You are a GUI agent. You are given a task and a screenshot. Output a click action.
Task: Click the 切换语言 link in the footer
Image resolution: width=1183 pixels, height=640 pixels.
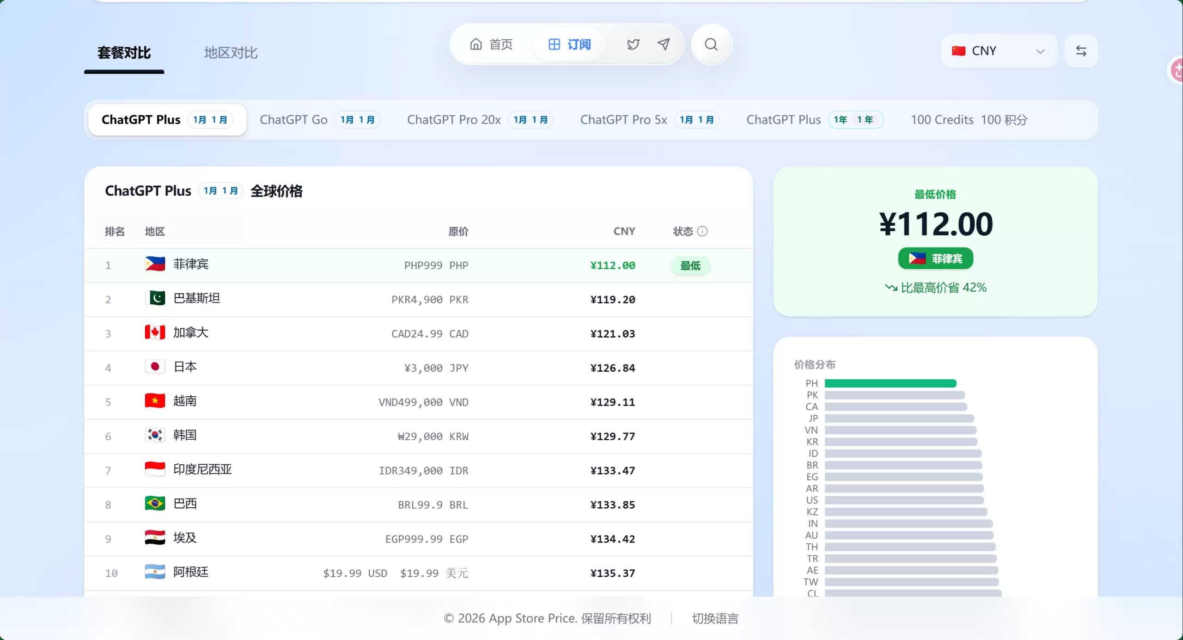click(x=715, y=619)
